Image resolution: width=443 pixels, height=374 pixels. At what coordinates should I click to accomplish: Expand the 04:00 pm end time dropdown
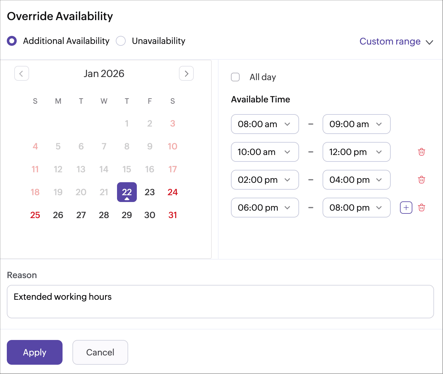[x=356, y=180]
